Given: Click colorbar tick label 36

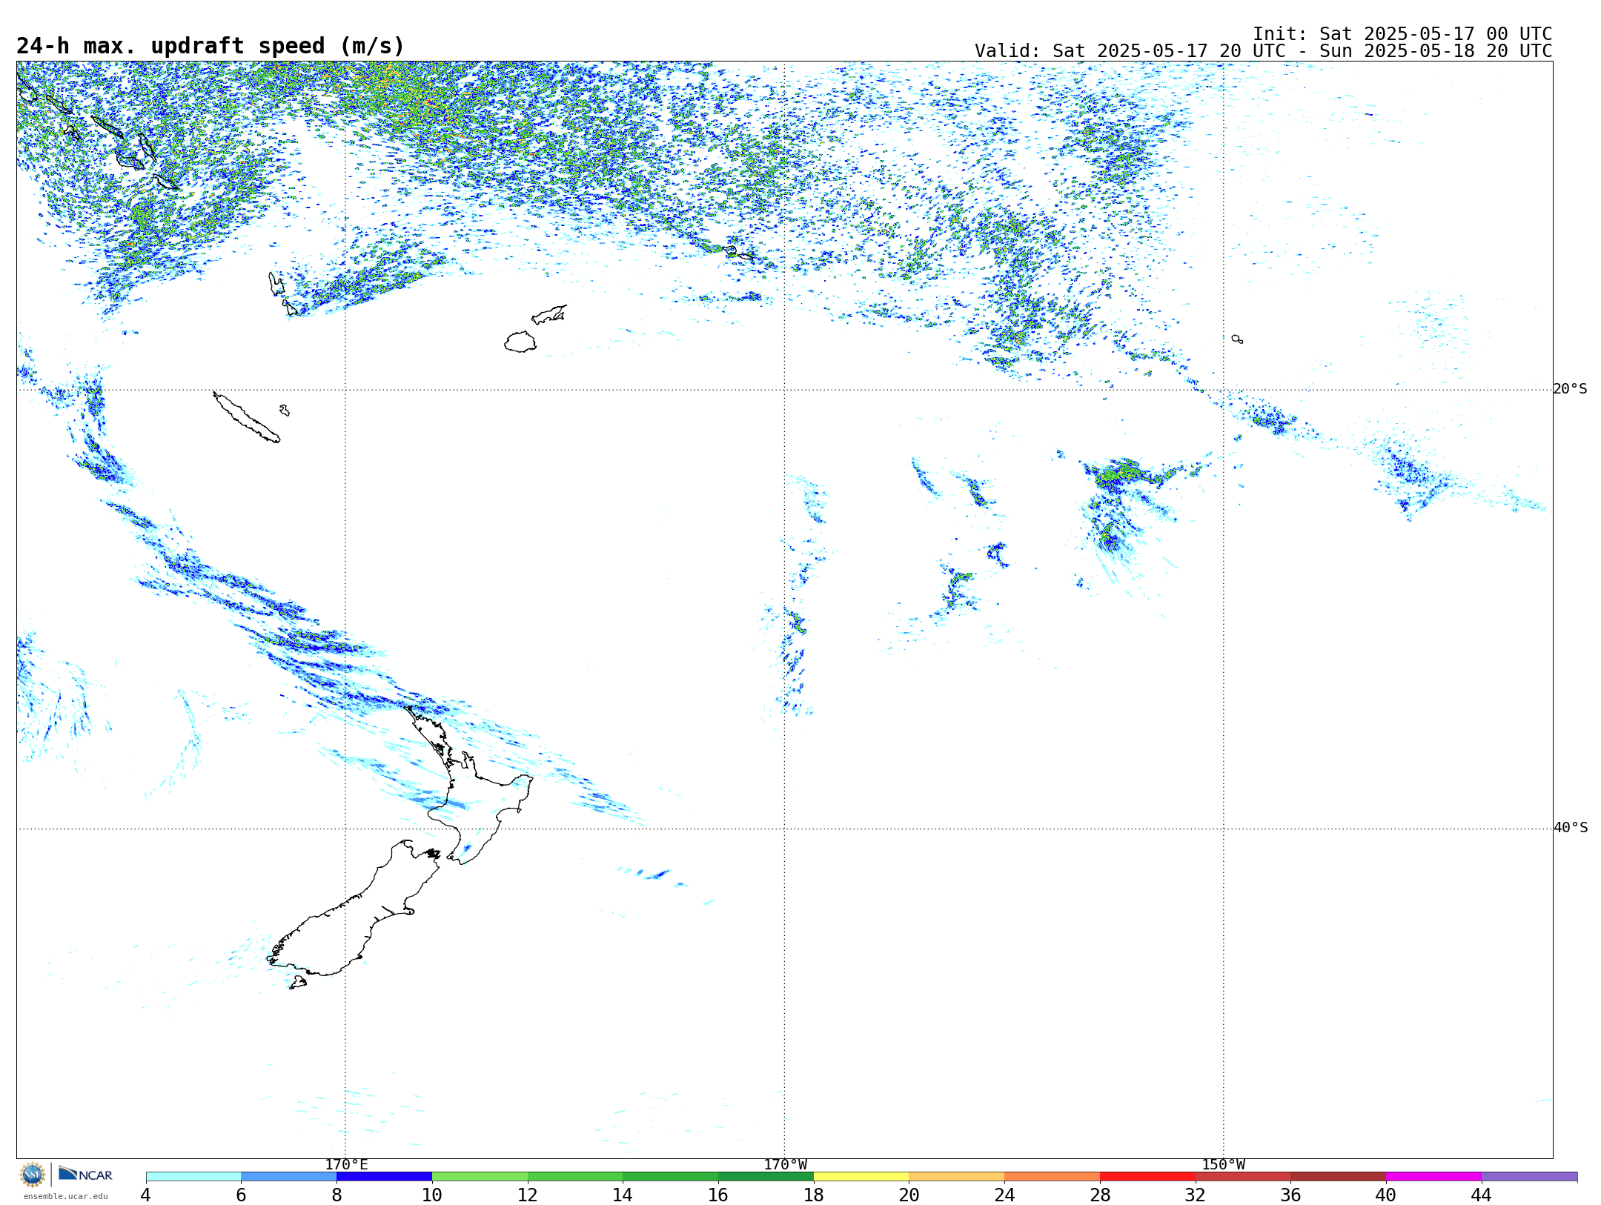Looking at the screenshot, I should point(1290,1195).
